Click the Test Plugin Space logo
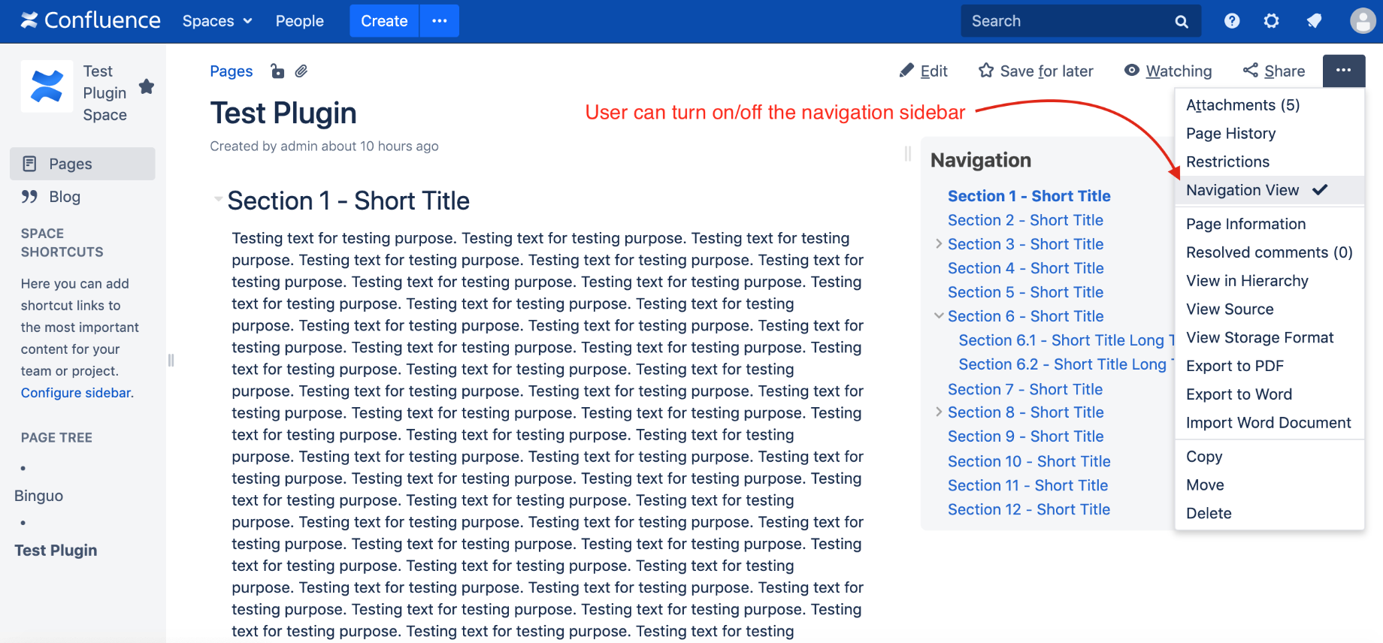1383x643 pixels. 47,86
